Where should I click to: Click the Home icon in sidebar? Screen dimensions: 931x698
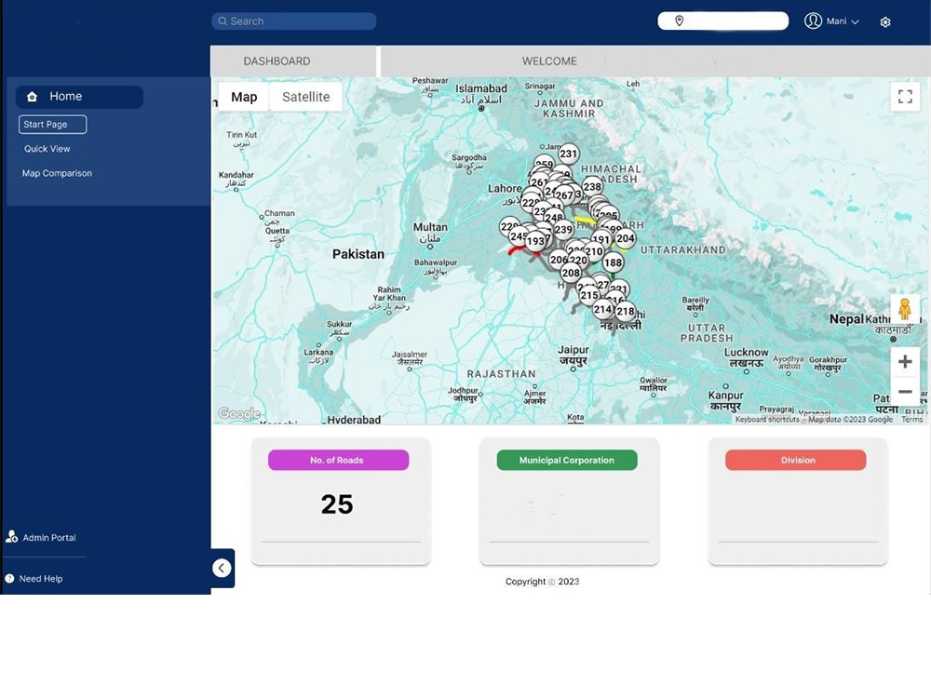click(32, 97)
